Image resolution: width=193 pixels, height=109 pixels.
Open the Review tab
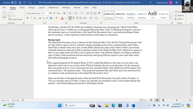pyautogui.click(x=77, y=8)
